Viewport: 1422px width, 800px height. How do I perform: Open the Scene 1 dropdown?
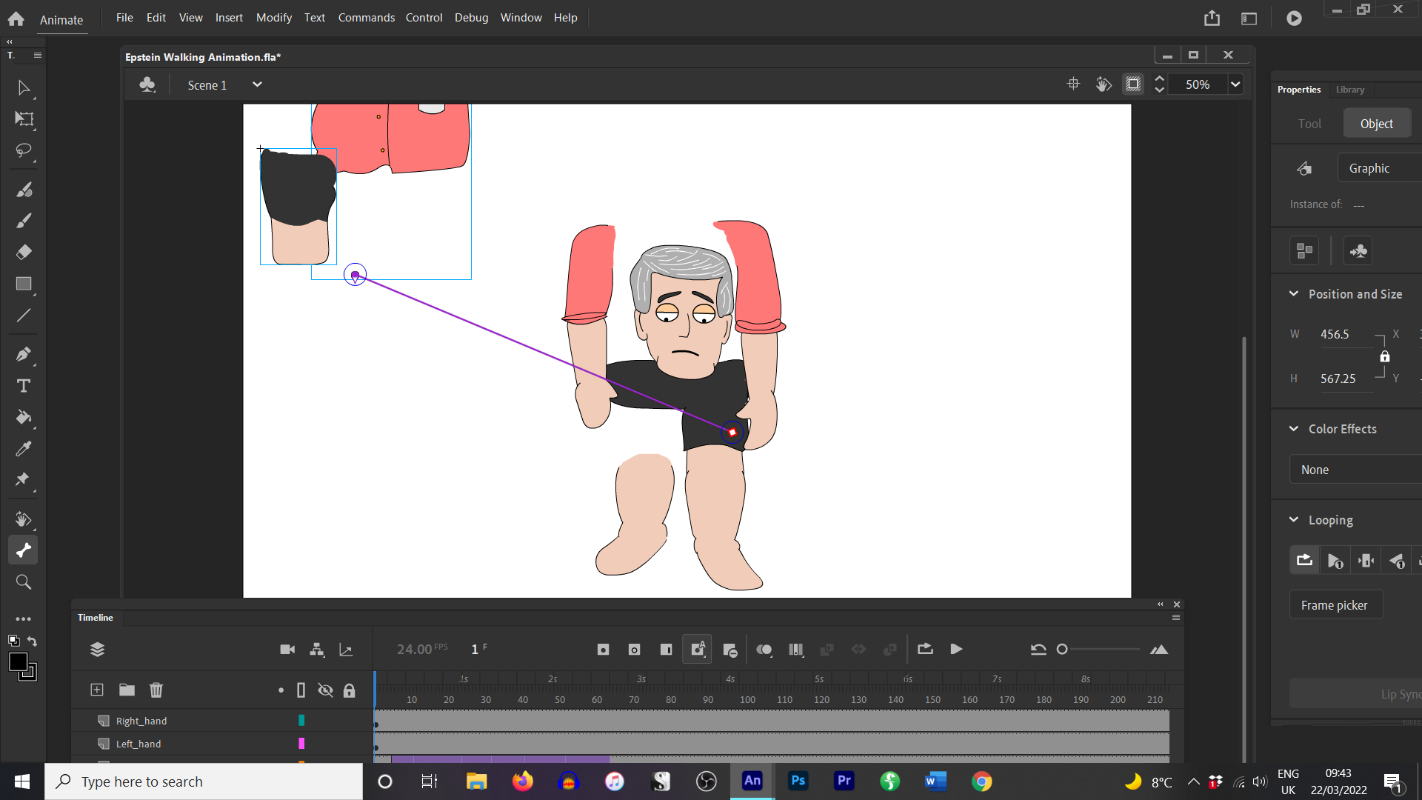(x=257, y=84)
